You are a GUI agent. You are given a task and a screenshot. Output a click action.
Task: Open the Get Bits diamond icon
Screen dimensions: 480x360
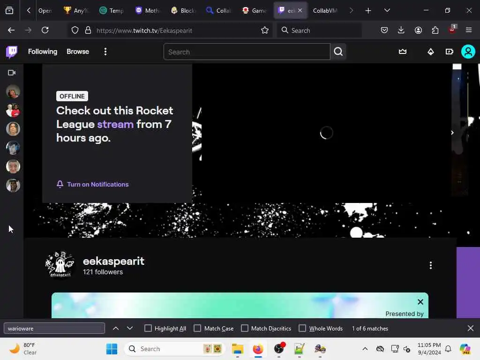[x=431, y=52]
